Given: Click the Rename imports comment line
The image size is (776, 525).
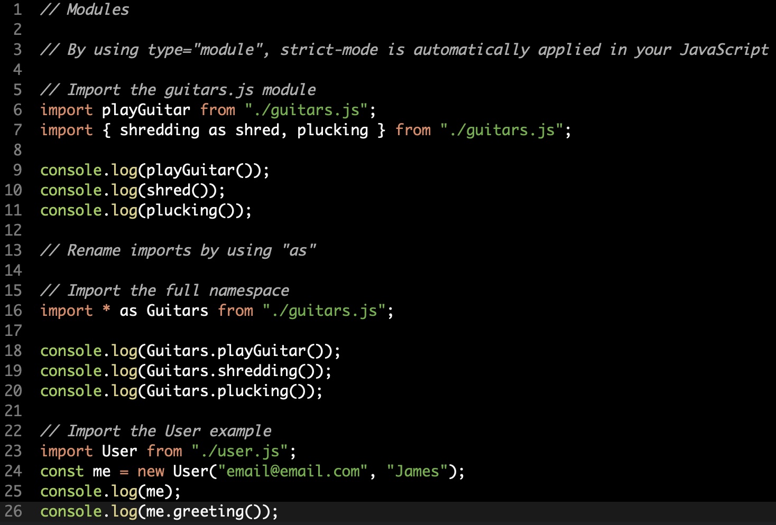Looking at the screenshot, I should tap(178, 250).
